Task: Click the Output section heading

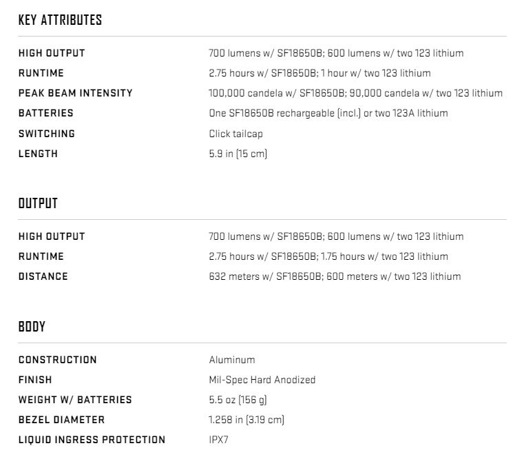Action: pyautogui.click(x=38, y=203)
